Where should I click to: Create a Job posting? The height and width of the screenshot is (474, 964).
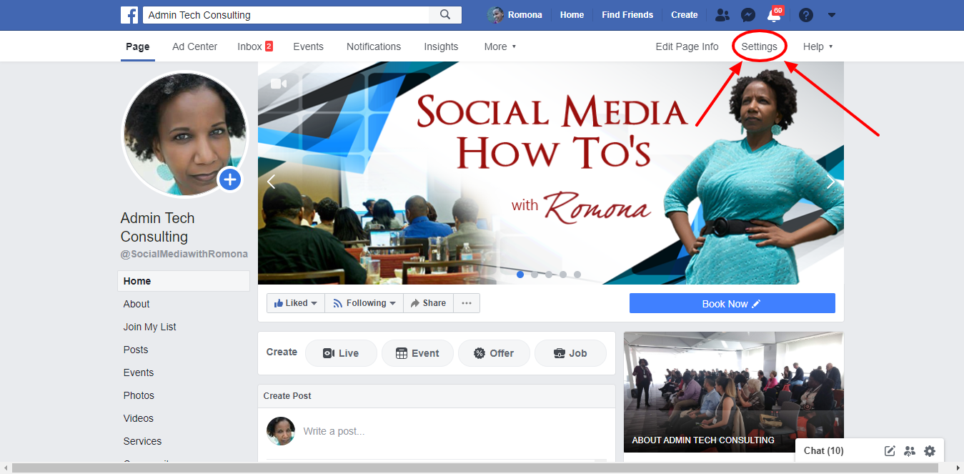570,353
